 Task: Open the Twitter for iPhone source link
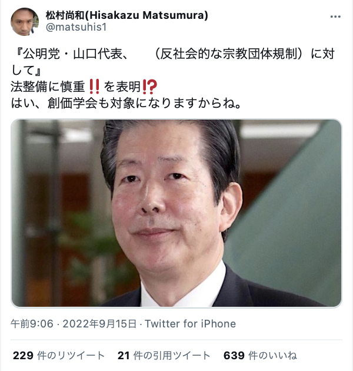point(191,324)
